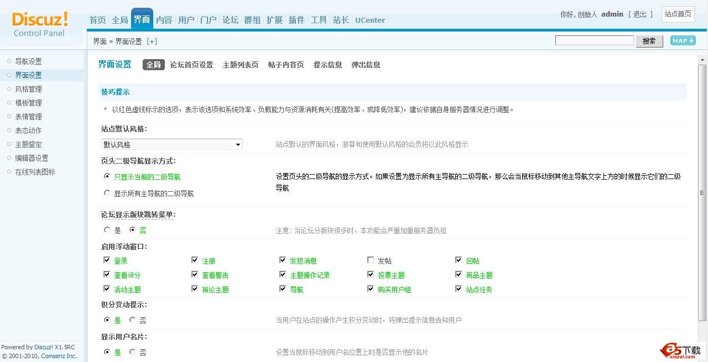708x362 pixels.
Task: Uncheck the 购买用户组 checkbox
Action: 371,288
